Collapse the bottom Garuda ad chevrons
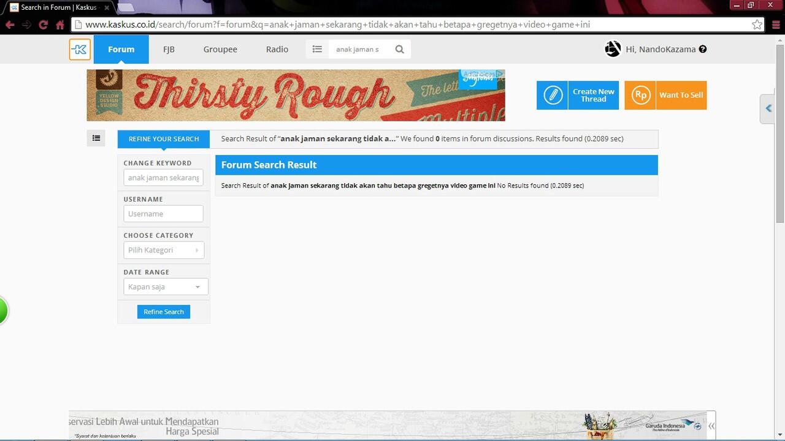The image size is (785, 441). click(x=711, y=426)
